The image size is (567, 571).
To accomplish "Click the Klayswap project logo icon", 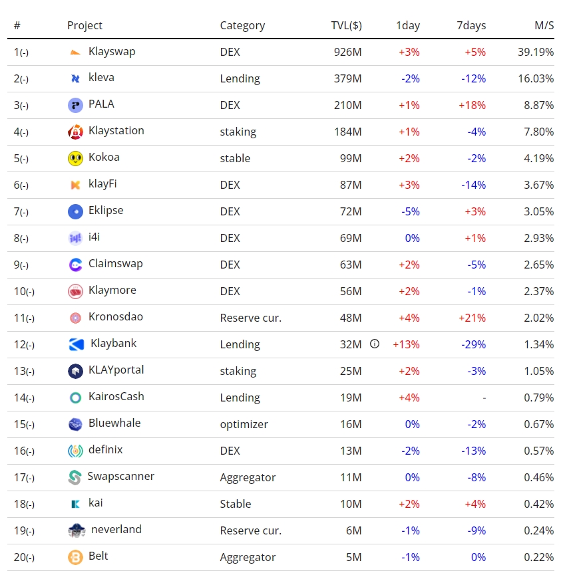I will (75, 52).
